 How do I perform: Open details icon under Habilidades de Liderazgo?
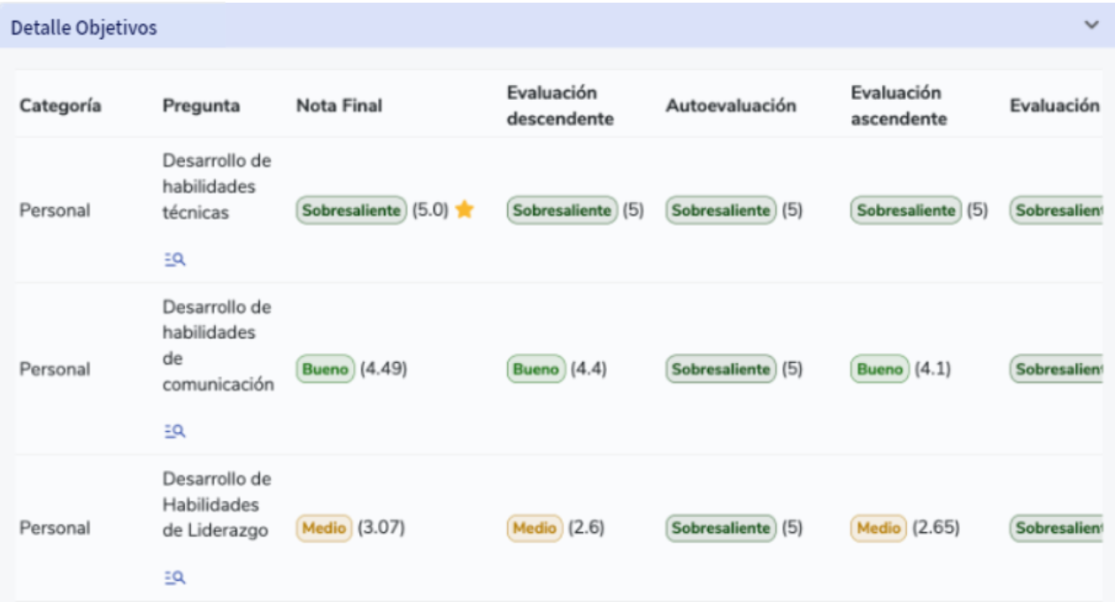pos(174,577)
